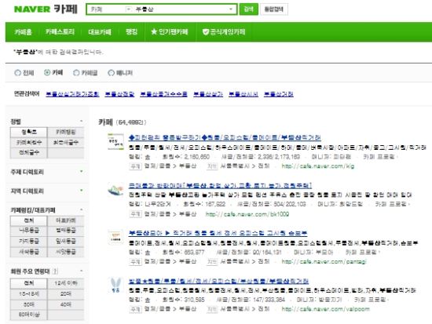Filter by the 20대 age group
The height and width of the screenshot is (324, 432).
click(65, 294)
